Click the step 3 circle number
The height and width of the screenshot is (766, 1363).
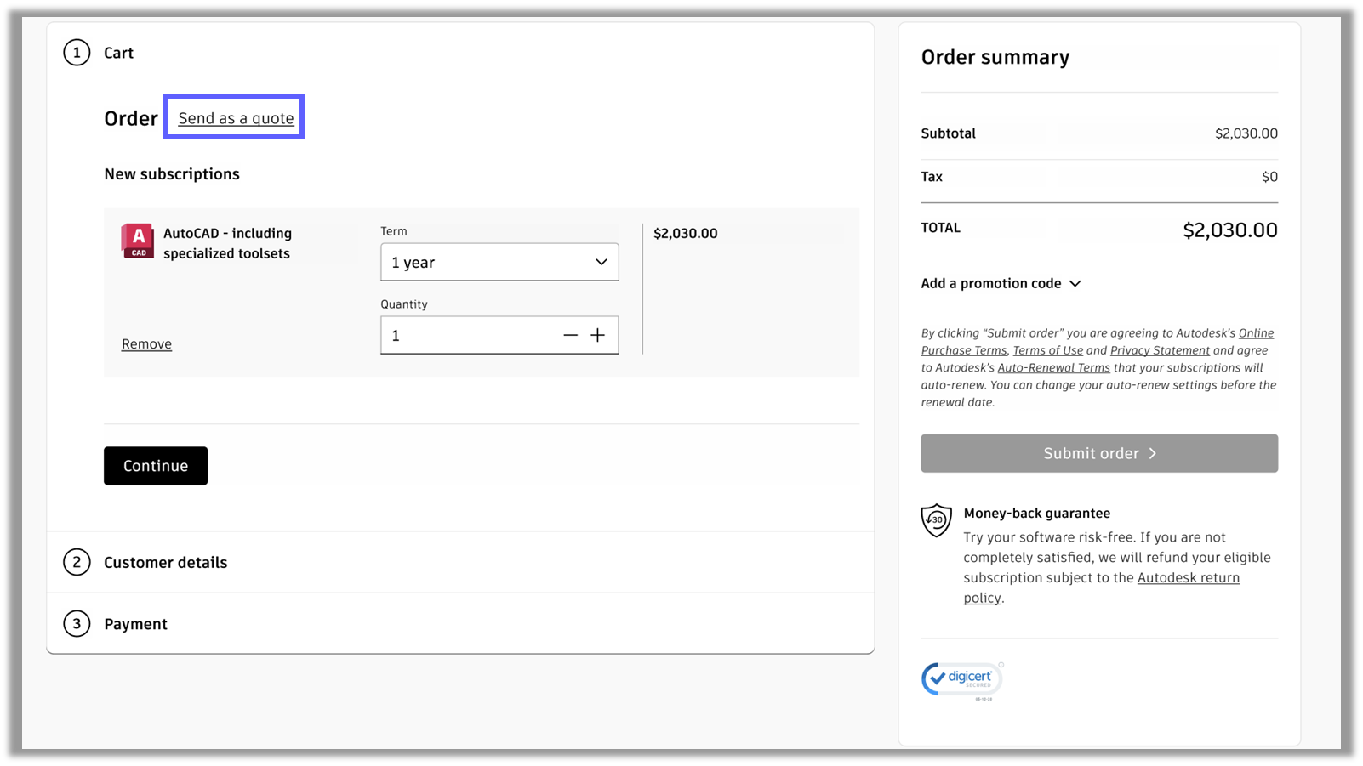pos(77,624)
